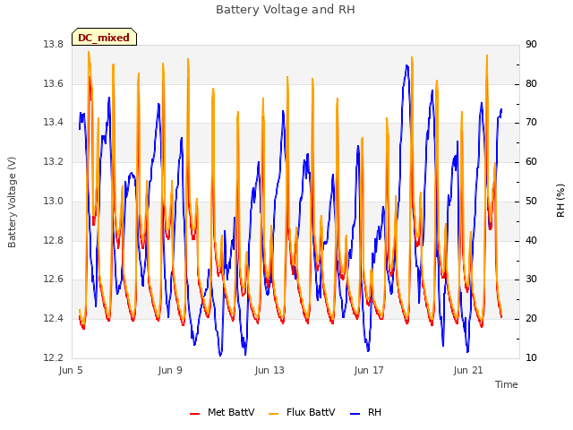Click the DC_mixed annotation label

[x=104, y=37]
